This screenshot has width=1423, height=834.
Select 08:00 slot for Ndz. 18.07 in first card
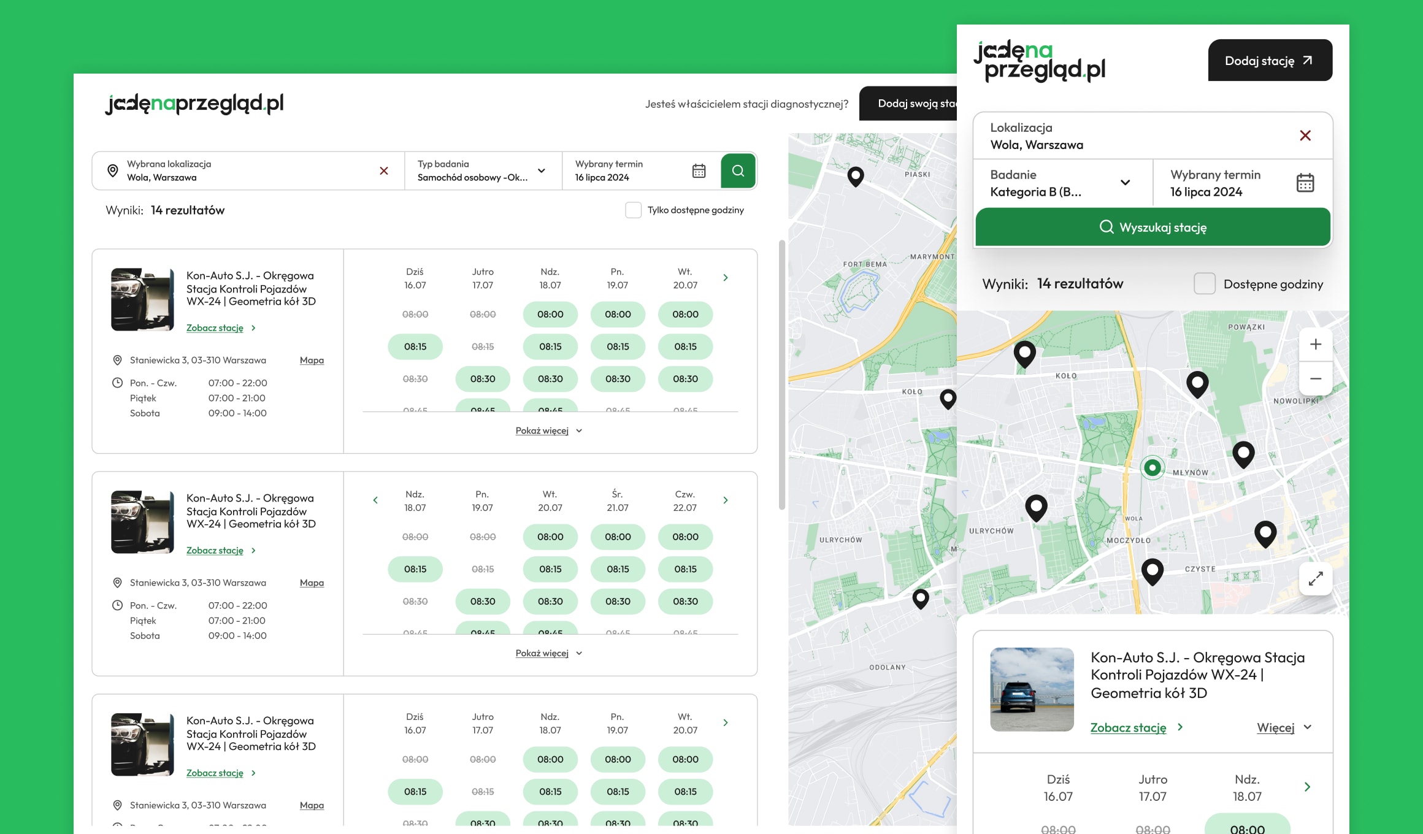point(550,314)
